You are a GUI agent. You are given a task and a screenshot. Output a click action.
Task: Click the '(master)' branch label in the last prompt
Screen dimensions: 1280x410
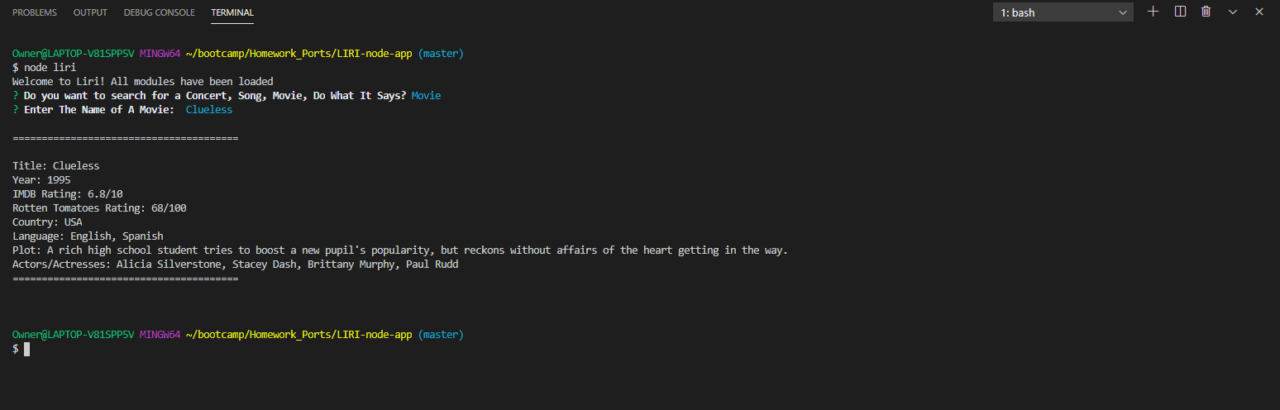pos(441,335)
